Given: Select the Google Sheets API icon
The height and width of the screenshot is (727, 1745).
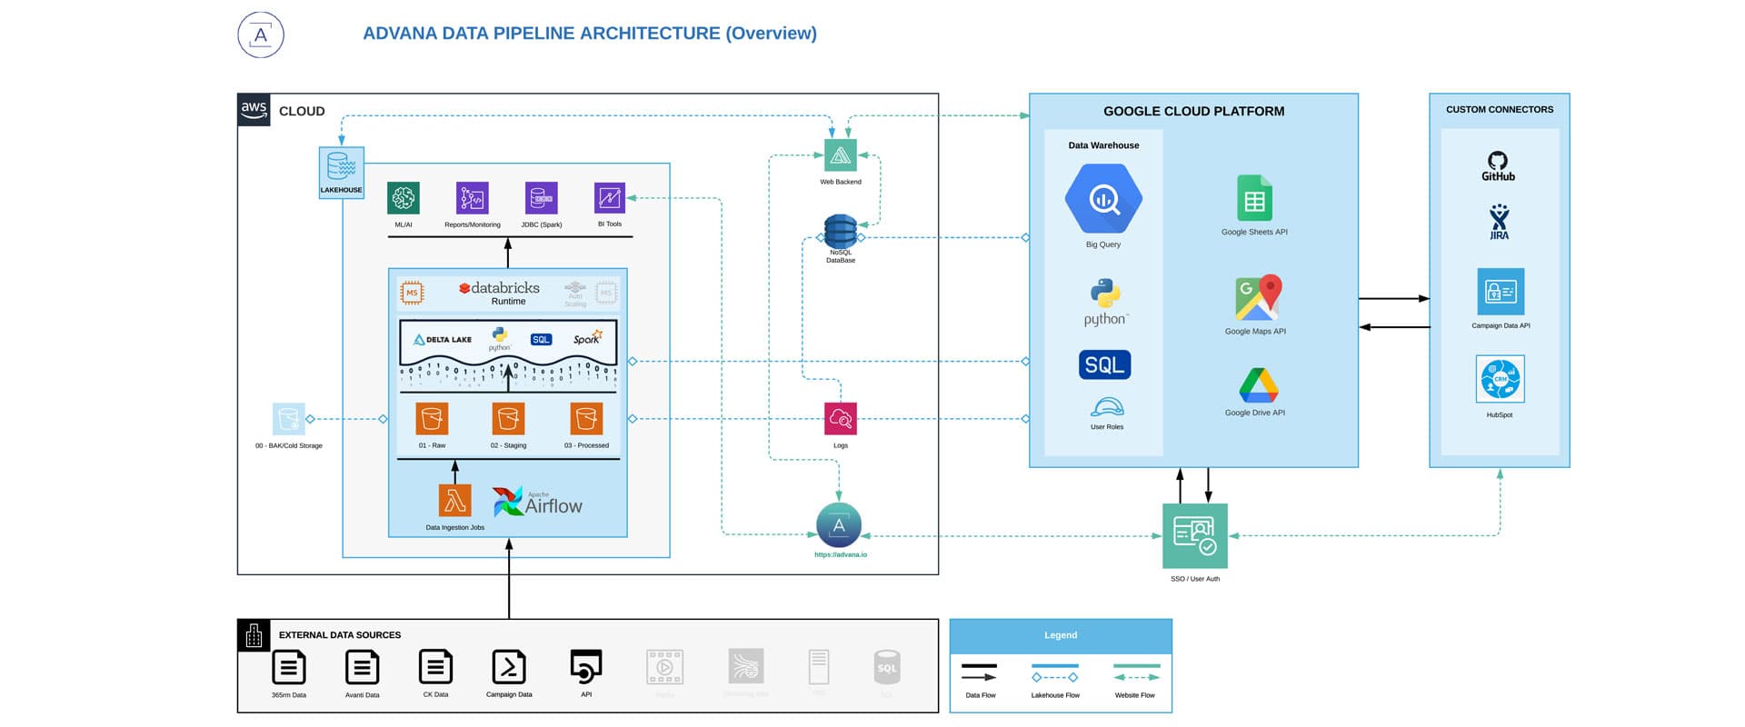Looking at the screenshot, I should [1254, 198].
